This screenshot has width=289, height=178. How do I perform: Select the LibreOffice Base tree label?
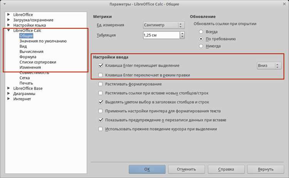pyautogui.click(x=28, y=88)
